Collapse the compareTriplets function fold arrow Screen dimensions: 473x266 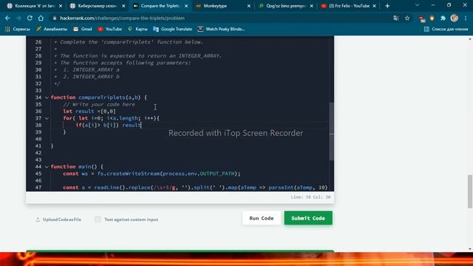47,98
